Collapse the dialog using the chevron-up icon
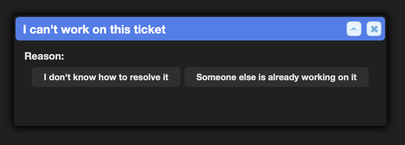 [x=354, y=29]
